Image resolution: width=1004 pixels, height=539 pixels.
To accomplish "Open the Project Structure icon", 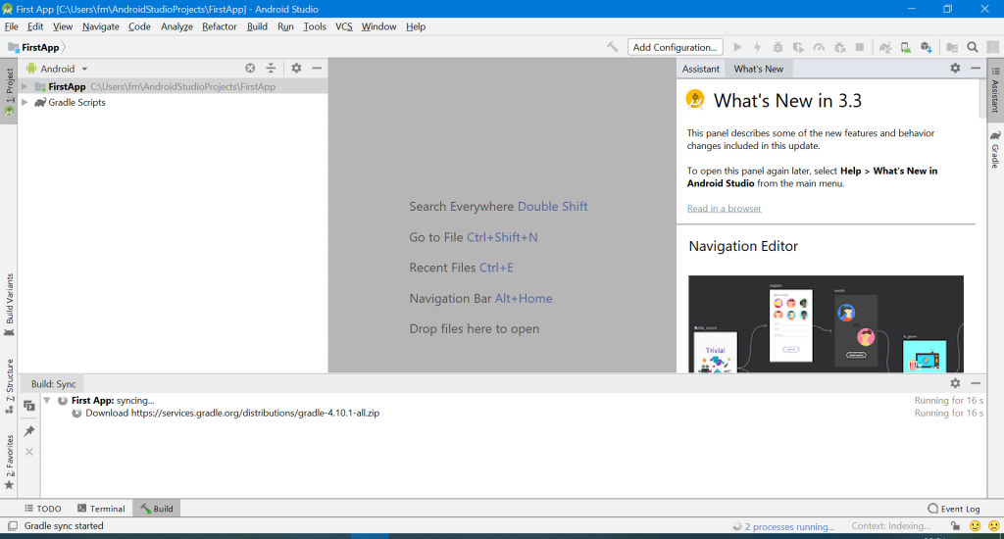I will click(952, 47).
